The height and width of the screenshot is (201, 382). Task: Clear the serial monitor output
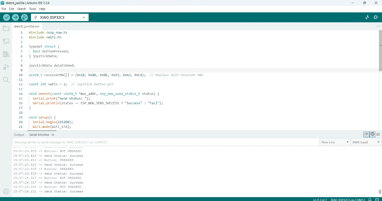(378, 134)
